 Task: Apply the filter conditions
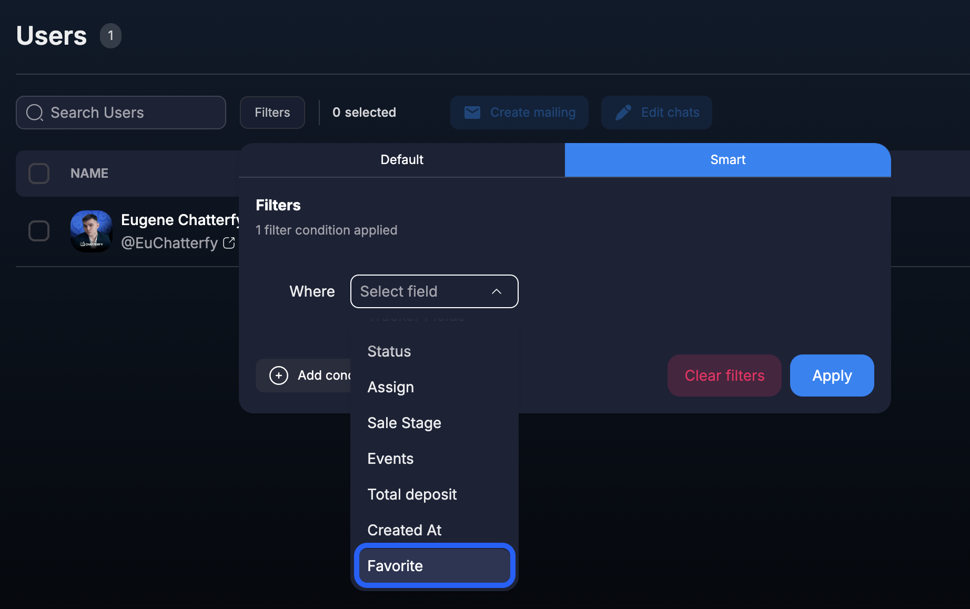point(832,375)
